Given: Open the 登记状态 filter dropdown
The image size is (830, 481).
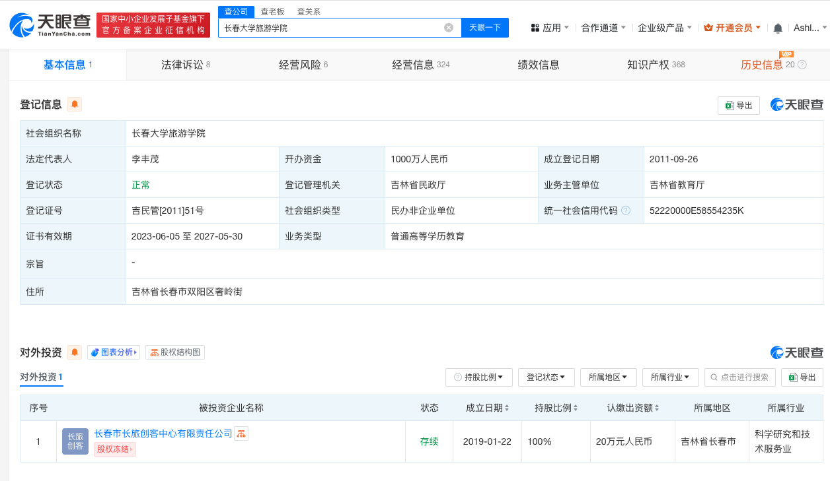Looking at the screenshot, I should coord(546,377).
